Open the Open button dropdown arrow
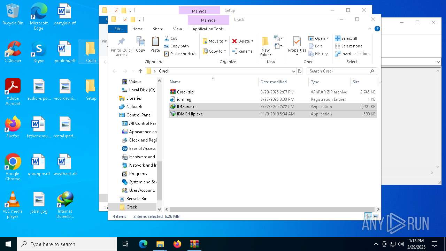The width and height of the screenshot is (446, 251). (328, 38)
